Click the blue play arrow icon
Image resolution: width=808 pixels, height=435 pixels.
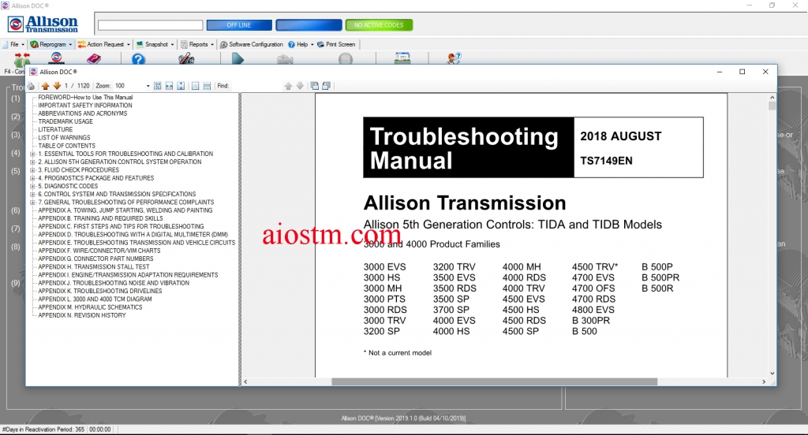(237, 58)
